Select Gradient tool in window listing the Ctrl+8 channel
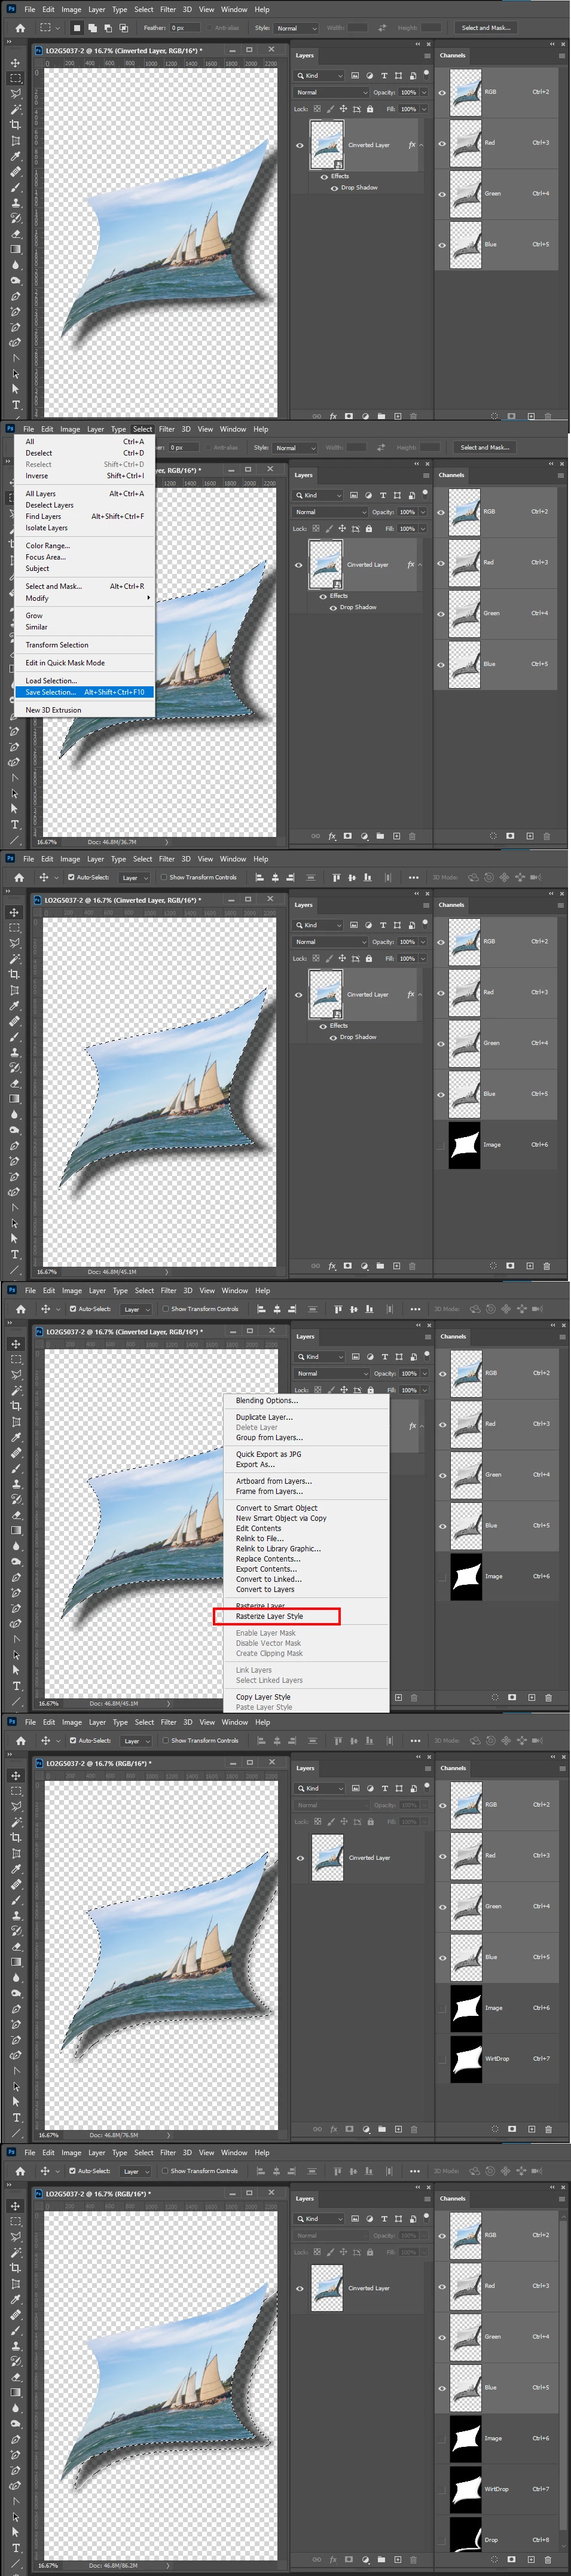The height and width of the screenshot is (2576, 571). [x=16, y=2392]
